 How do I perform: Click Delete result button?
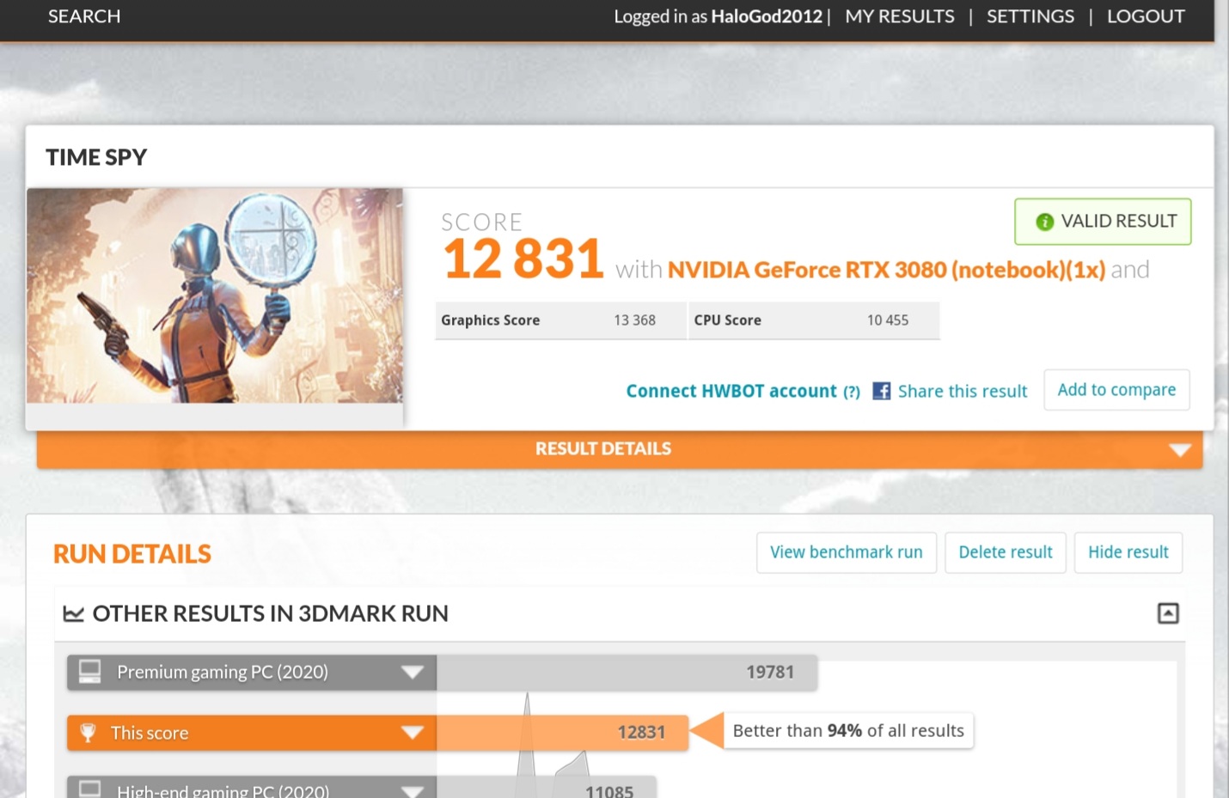(1006, 552)
